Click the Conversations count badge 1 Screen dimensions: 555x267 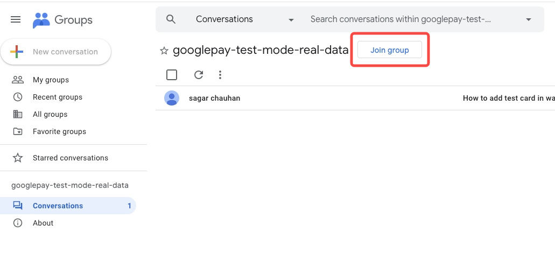130,206
